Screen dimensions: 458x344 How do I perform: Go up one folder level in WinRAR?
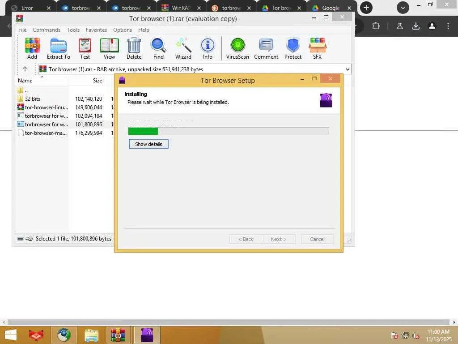click(25, 69)
